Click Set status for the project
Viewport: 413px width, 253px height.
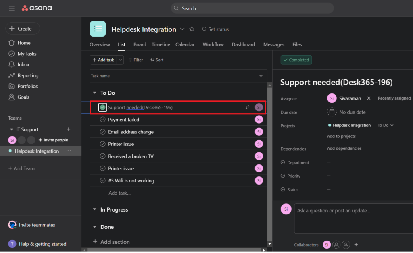point(215,29)
